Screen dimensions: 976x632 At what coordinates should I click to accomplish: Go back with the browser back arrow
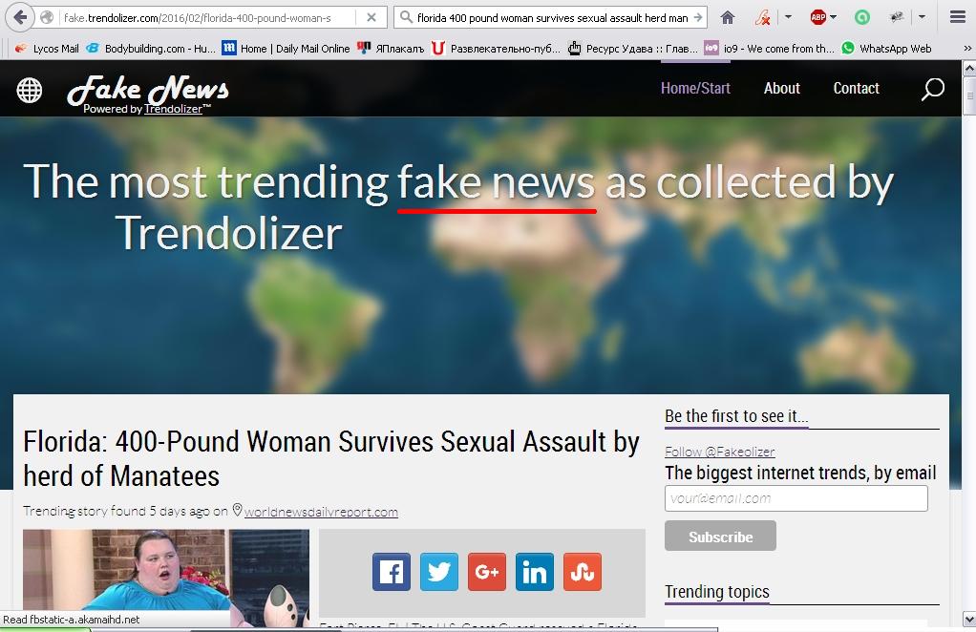[20, 17]
